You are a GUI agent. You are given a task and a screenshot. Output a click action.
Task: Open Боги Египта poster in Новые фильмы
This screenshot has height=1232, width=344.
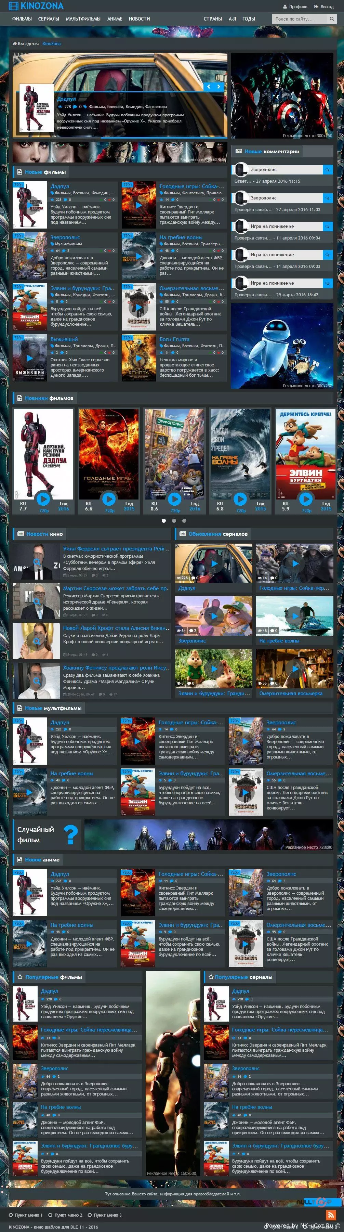(x=138, y=358)
